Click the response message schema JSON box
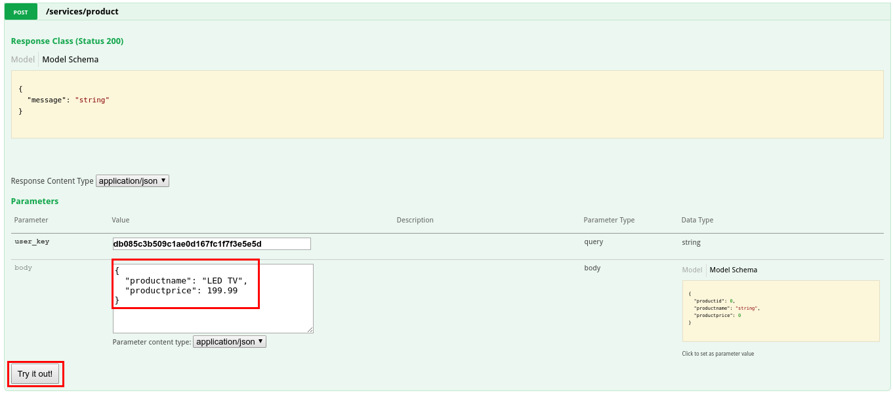 (x=447, y=104)
